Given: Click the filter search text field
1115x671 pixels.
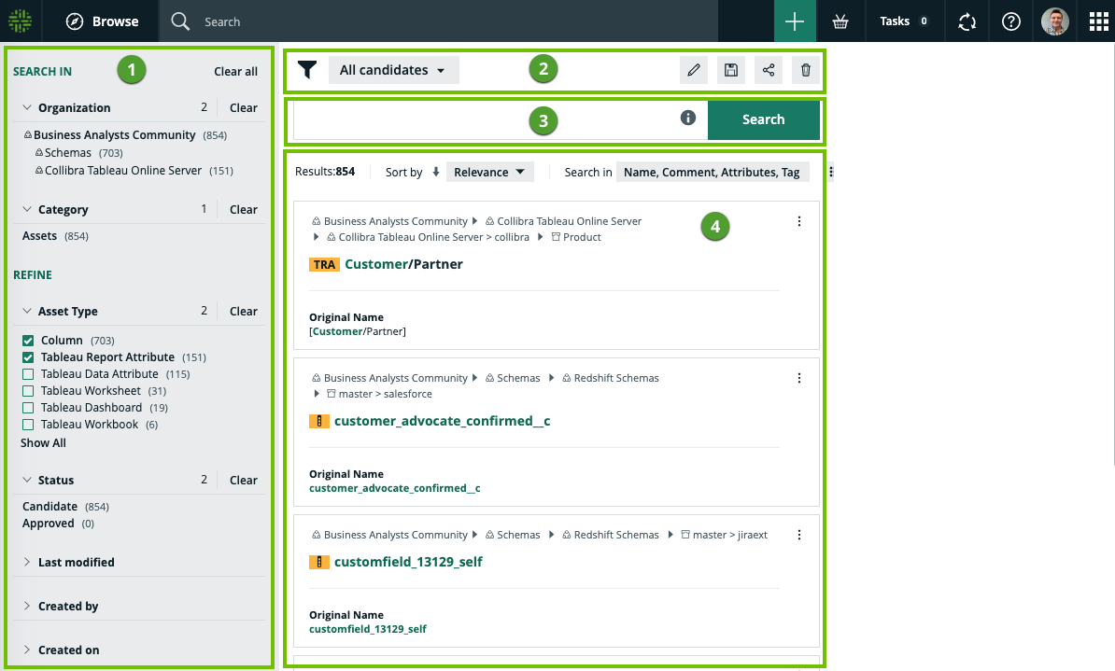Looking at the screenshot, I should (486, 119).
